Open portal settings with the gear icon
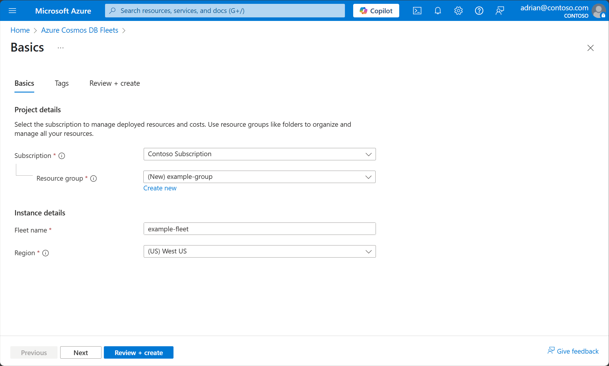The image size is (609, 366). click(459, 11)
